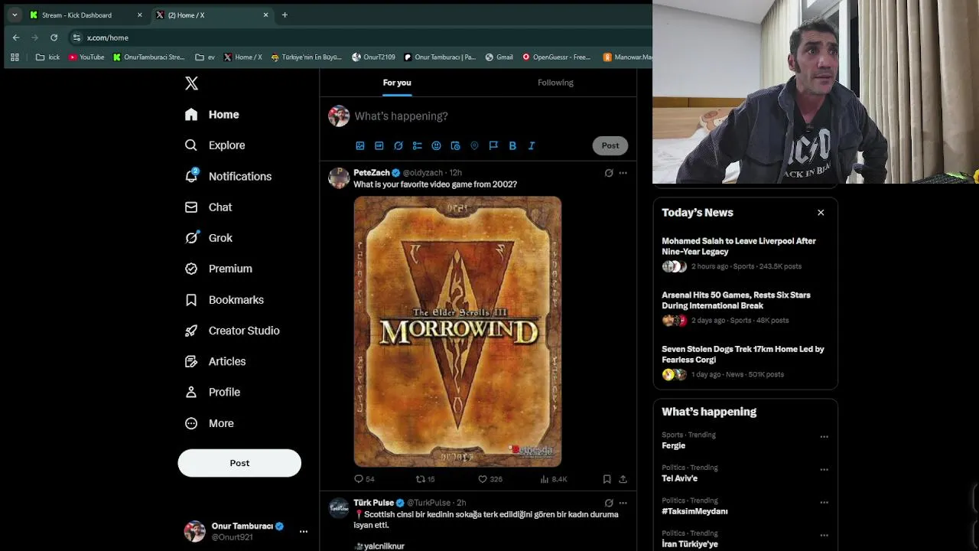Schedule the post with calendar icon
The height and width of the screenshot is (551, 979).
click(455, 145)
